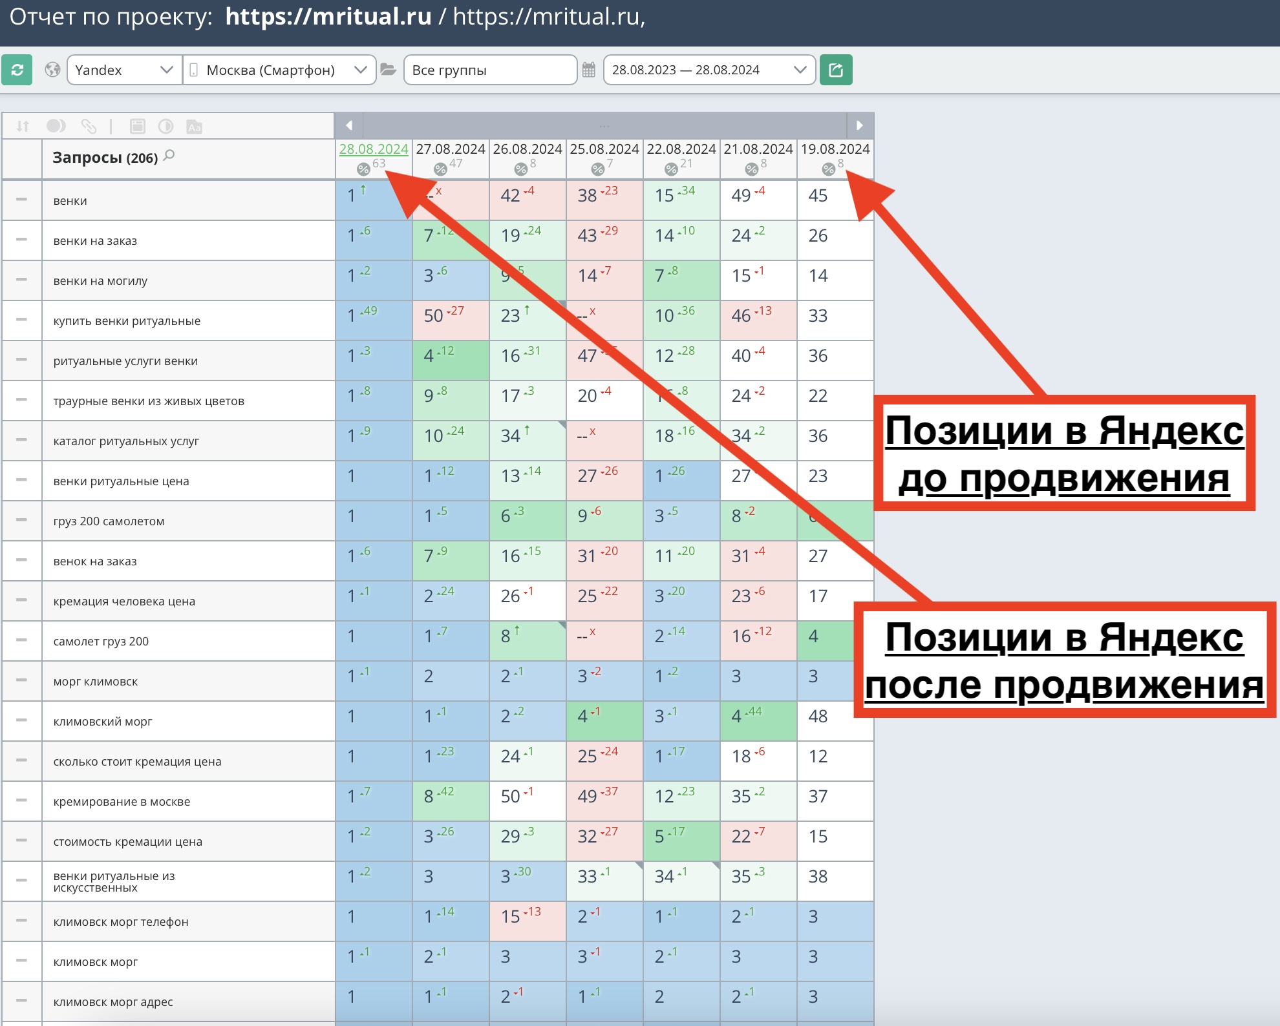This screenshot has height=1026, width=1280.
Task: Click the minus marker in the груз 200 самолетом row
Action: click(21, 520)
